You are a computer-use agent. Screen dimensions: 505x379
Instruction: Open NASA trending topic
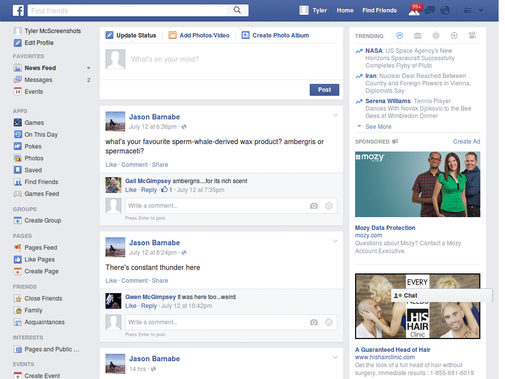374,51
